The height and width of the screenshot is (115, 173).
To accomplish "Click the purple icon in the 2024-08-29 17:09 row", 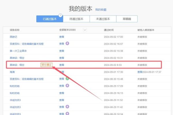I will (67, 85).
